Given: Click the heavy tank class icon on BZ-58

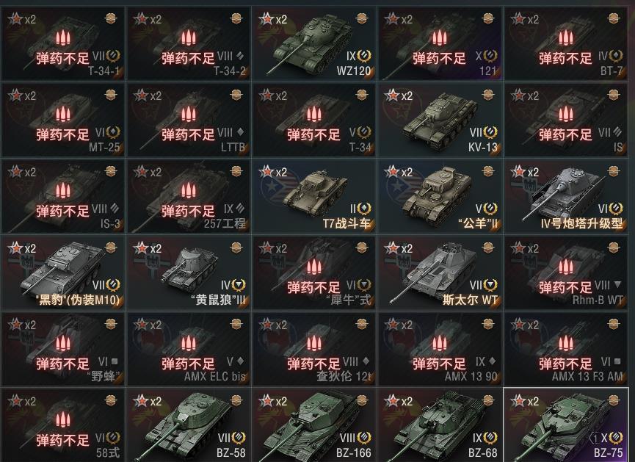Looking at the screenshot, I should coord(238,438).
